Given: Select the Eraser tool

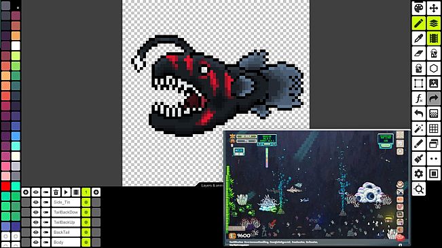Looking at the screenshot, I should tap(419, 54).
